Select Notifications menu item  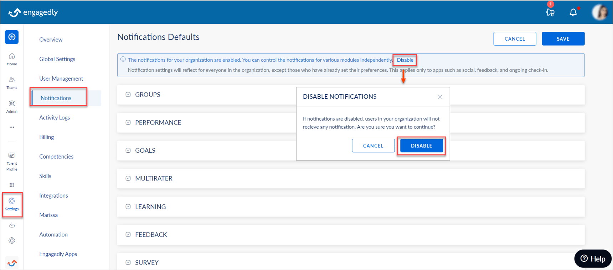tap(56, 98)
